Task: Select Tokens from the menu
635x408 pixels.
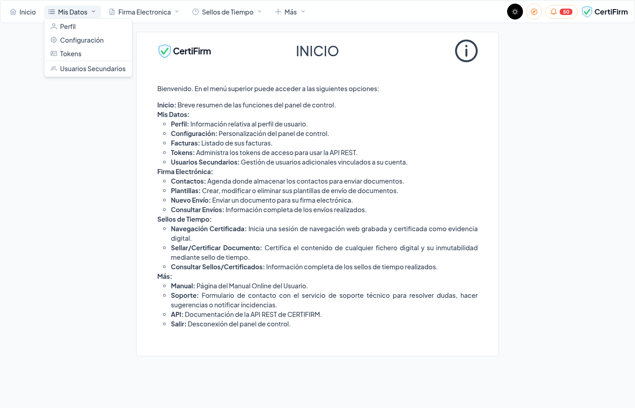Action: 88,53
